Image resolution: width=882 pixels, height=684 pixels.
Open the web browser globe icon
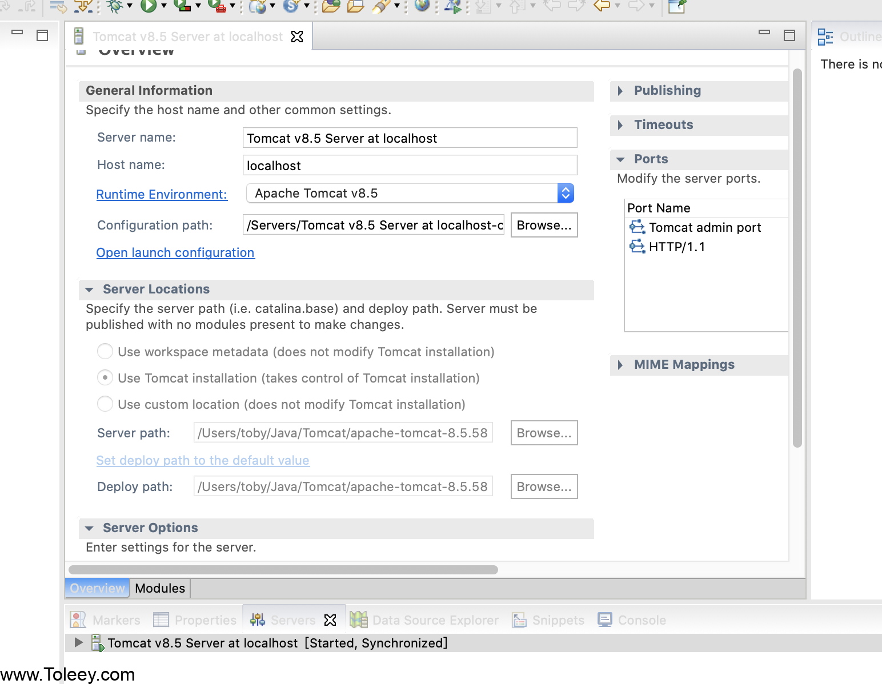tap(422, 6)
